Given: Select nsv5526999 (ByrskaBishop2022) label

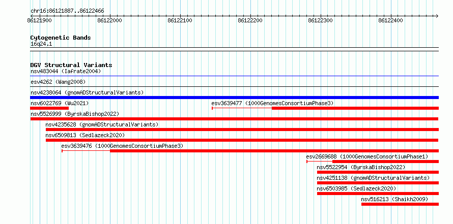Looking at the screenshot, I should click(x=74, y=114).
